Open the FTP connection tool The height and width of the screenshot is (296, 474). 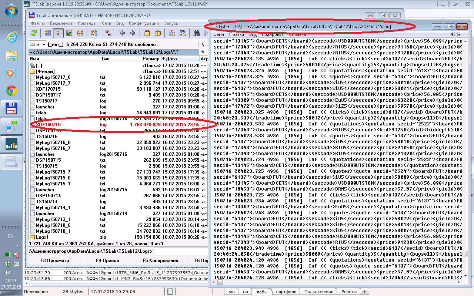[x=171, y=33]
